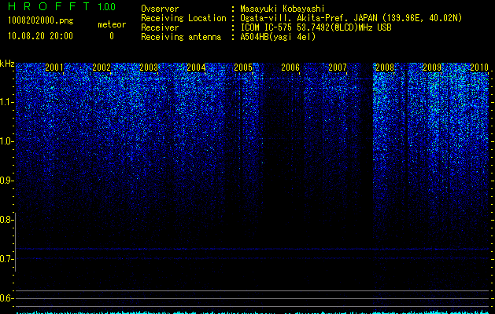Click the Receiver label
The width and height of the screenshot is (495, 314).
point(160,27)
